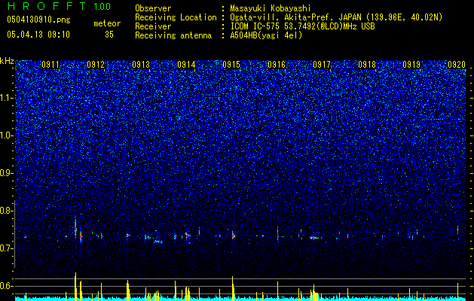Click the date stamp 05.04.13 09:10
This screenshot has height=301, width=474.
(x=38, y=35)
